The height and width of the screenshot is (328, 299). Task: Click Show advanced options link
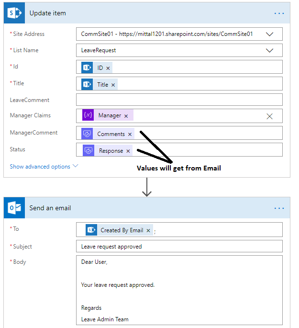[40, 167]
